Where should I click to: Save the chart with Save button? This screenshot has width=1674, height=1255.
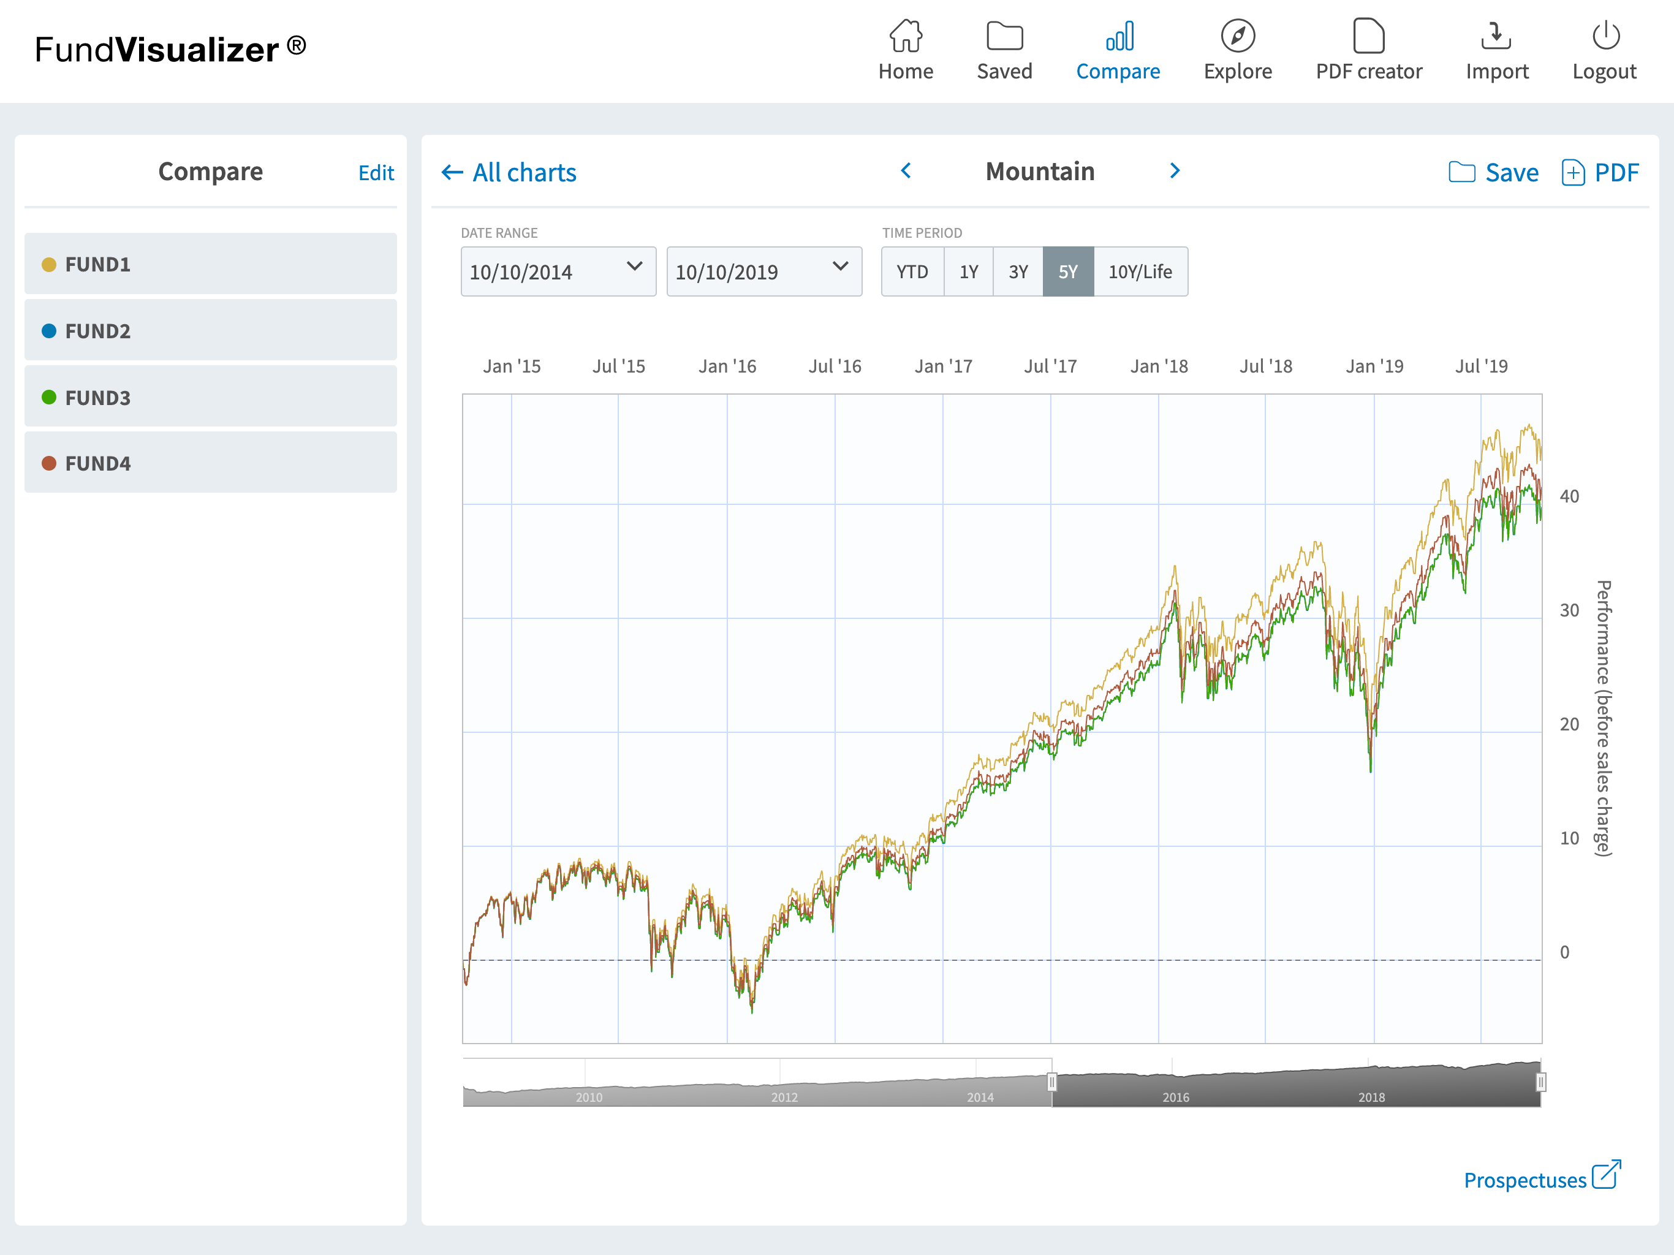click(x=1493, y=173)
